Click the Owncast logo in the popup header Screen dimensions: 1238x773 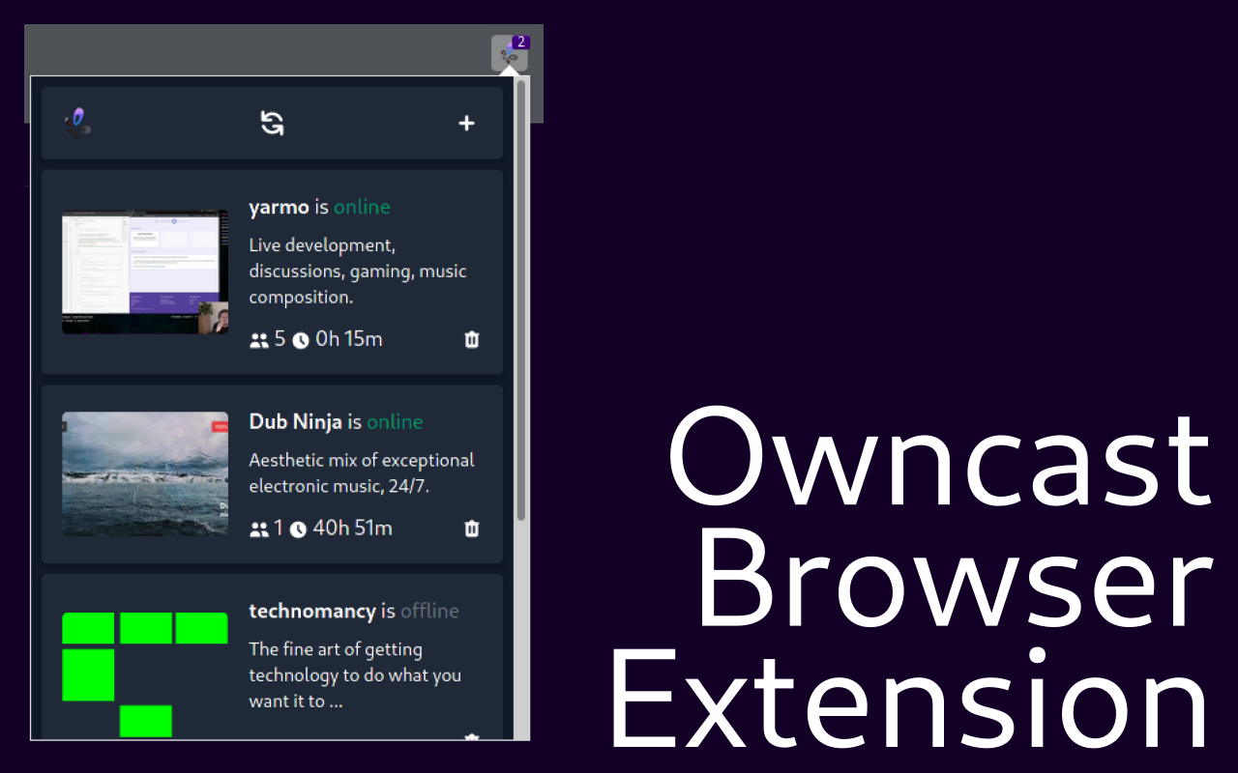77,123
